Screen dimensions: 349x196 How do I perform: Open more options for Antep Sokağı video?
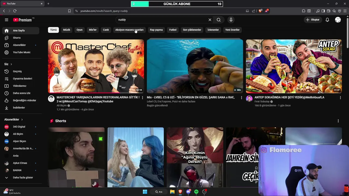tap(340, 97)
